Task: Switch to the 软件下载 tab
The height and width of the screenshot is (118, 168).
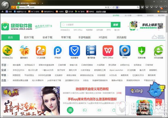Action: pyautogui.click(x=29, y=37)
